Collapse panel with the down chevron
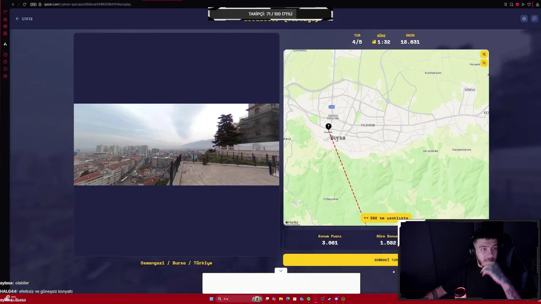This screenshot has width=541, height=304. (281, 271)
